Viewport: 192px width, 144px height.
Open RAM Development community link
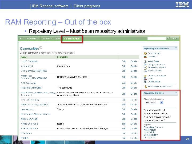coord(30,129)
